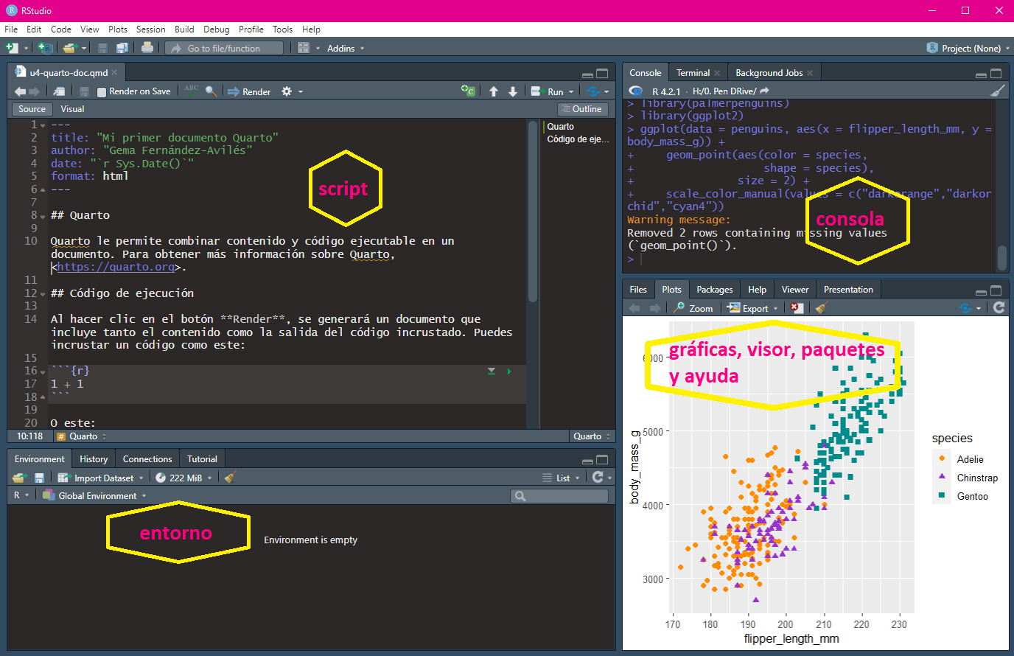Switch editor to Visual mode
Screen dimensions: 1014x656
[x=72, y=109]
